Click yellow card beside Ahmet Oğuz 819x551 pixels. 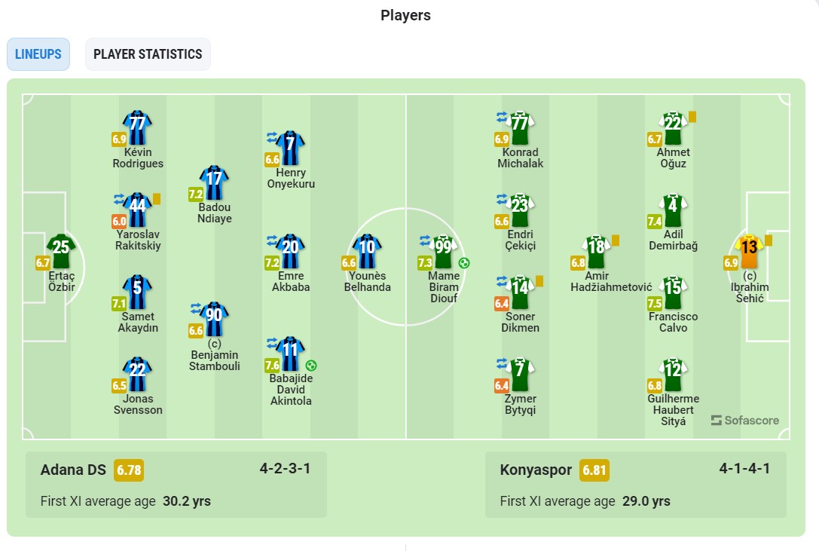pos(692,117)
